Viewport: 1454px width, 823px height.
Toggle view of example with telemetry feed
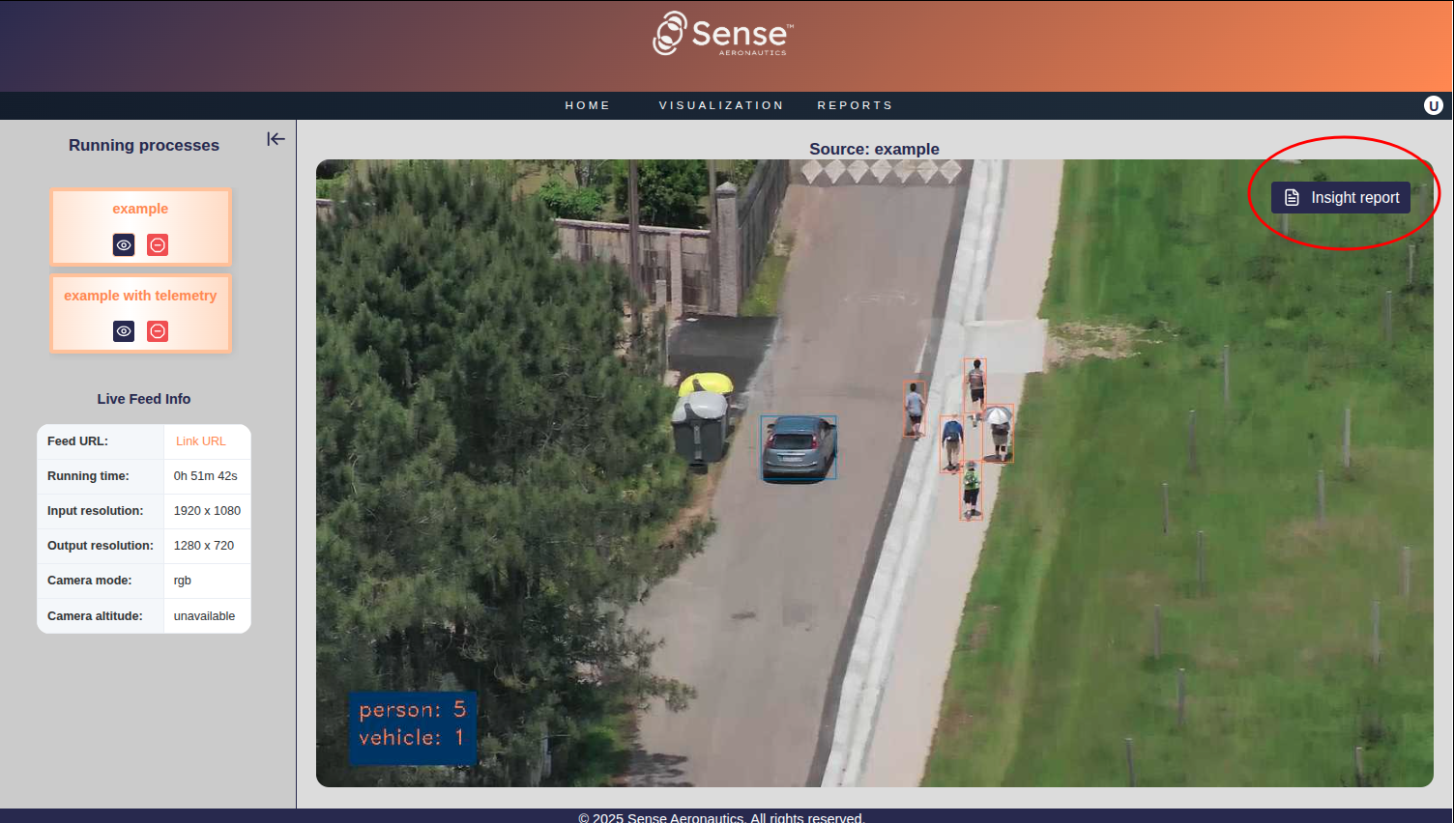[124, 331]
